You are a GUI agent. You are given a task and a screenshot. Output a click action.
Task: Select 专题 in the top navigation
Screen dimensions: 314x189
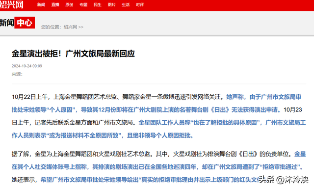click(83, 4)
